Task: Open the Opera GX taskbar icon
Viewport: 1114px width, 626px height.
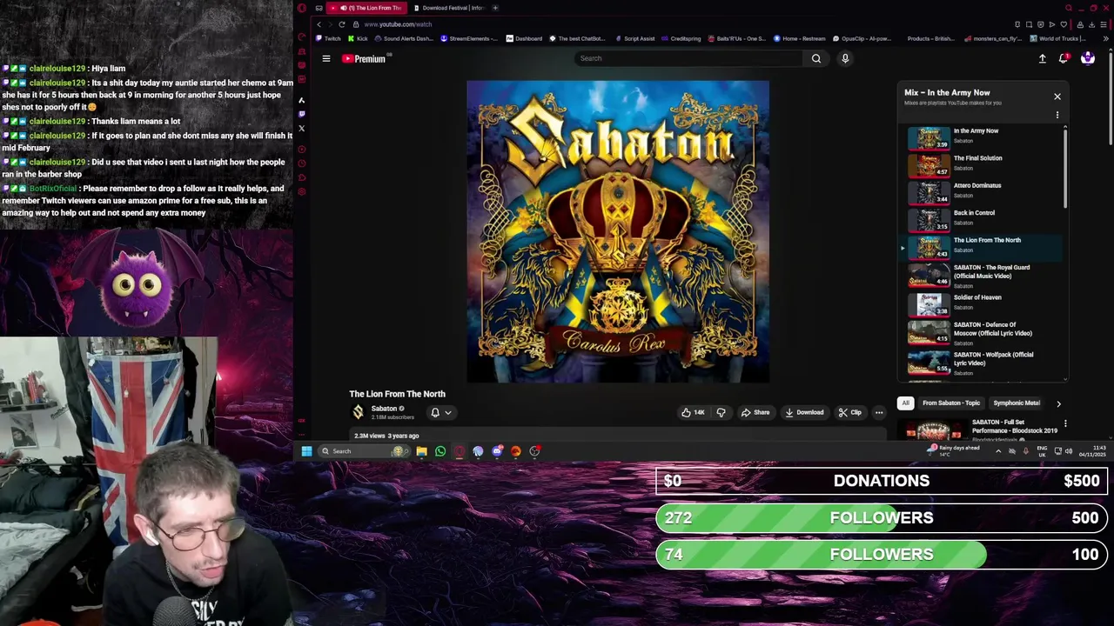Action: point(460,450)
